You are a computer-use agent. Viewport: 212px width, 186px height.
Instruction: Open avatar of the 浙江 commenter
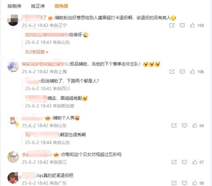coord(13,157)
